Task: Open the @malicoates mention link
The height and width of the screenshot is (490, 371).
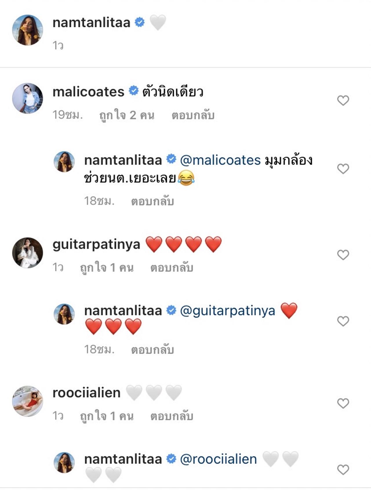Action: [x=220, y=160]
